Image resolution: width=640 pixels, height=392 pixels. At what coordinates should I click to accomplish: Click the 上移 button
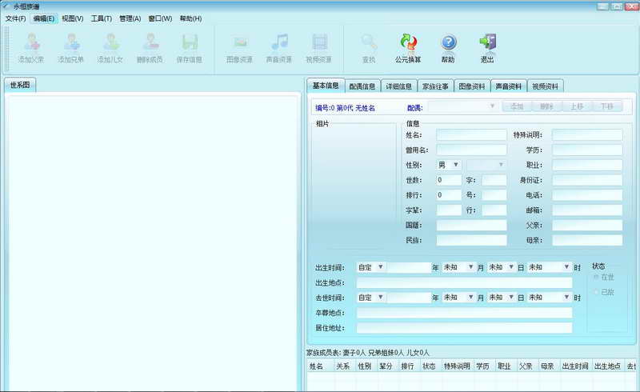(577, 106)
